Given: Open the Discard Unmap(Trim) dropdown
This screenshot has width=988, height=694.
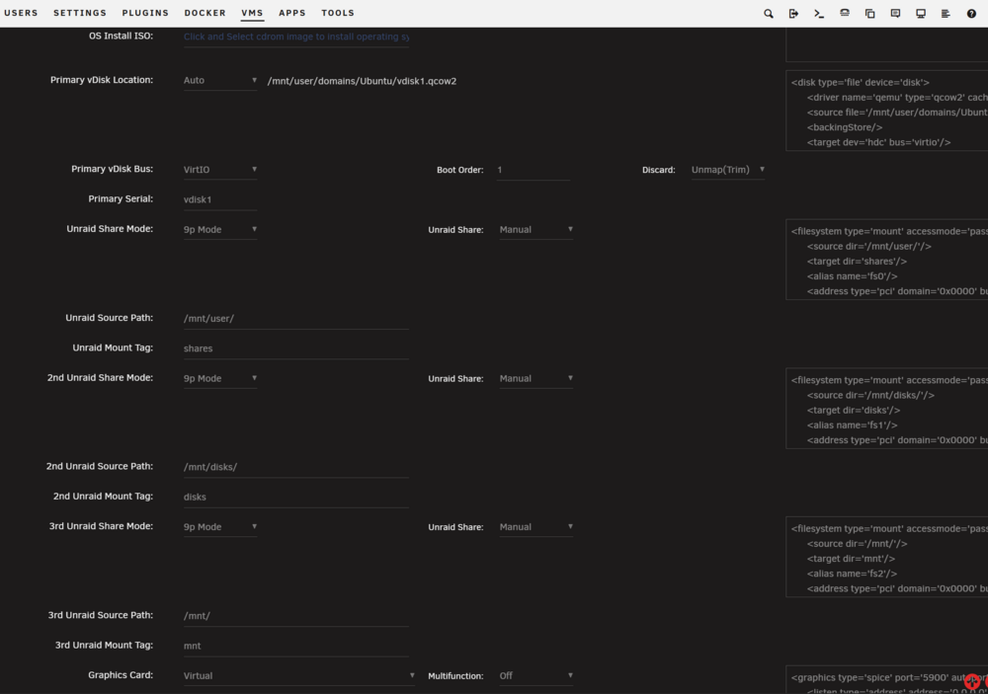Looking at the screenshot, I should 728,170.
